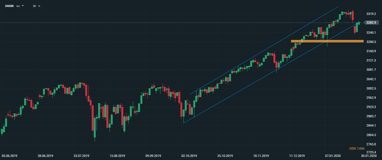This screenshot has height=160, width=382.
Task: Click the candle countdown timer 06h 14m
Action: pos(357,148)
